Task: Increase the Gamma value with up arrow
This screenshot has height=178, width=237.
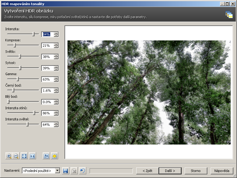Action: [x=56, y=78]
